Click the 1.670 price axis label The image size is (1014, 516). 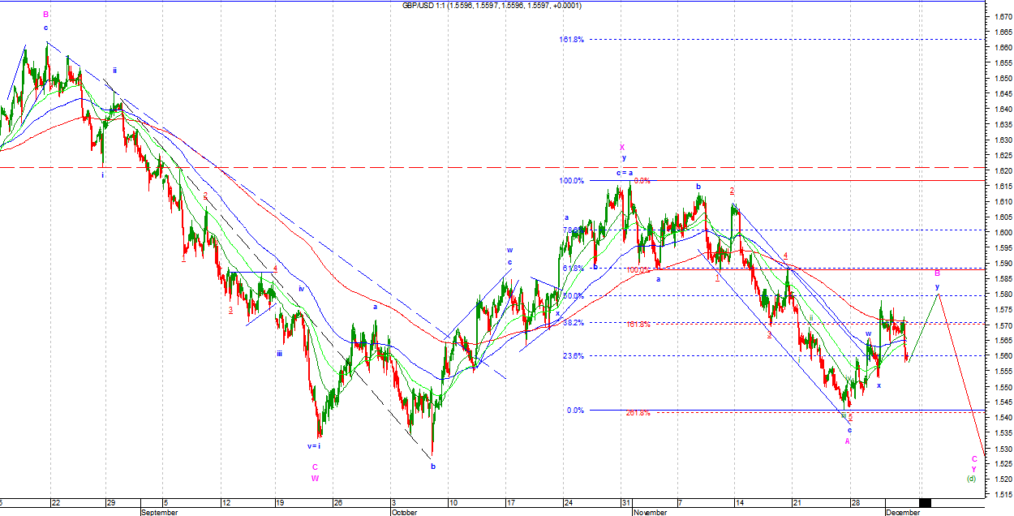tap(1001, 16)
